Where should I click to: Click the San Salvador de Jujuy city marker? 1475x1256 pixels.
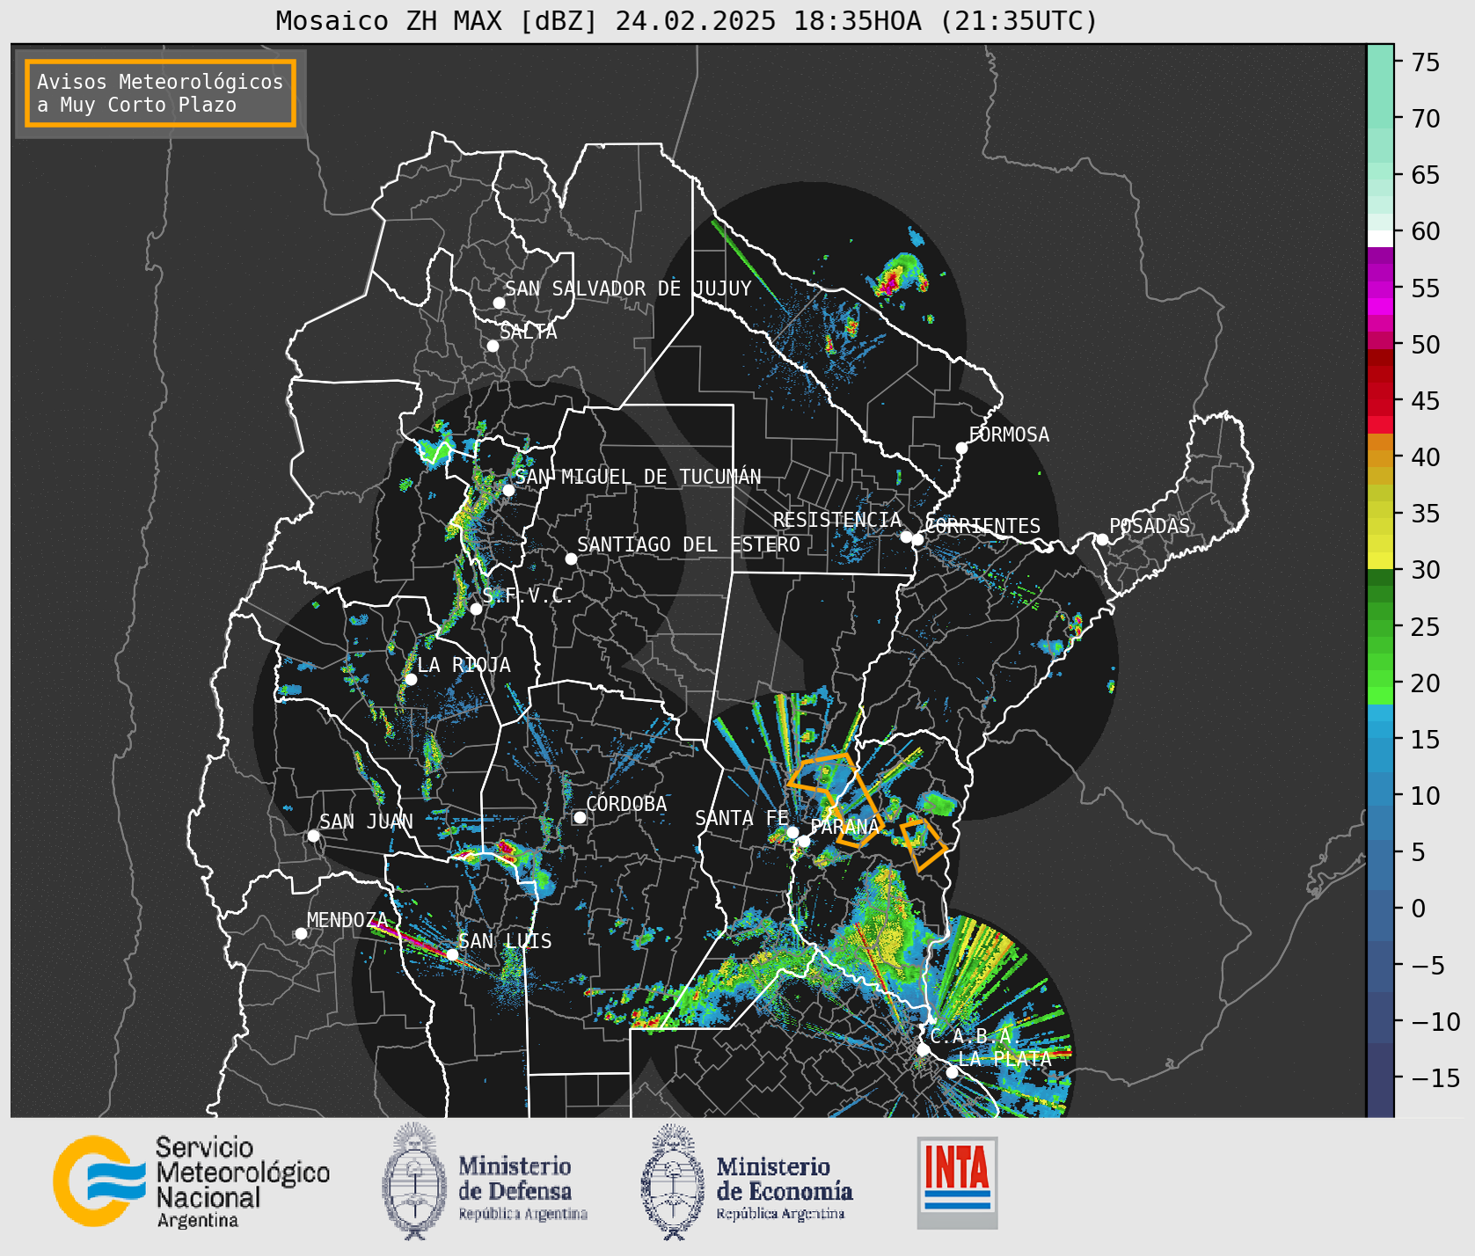(x=499, y=303)
